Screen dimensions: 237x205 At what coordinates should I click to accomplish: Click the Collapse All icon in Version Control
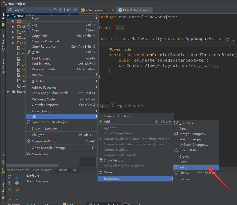tap(17, 183)
